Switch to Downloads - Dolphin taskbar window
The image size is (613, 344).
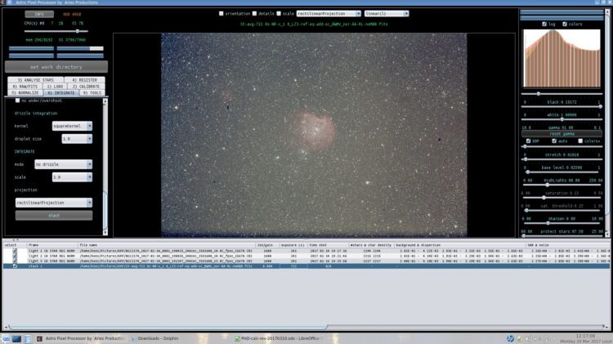154,338
